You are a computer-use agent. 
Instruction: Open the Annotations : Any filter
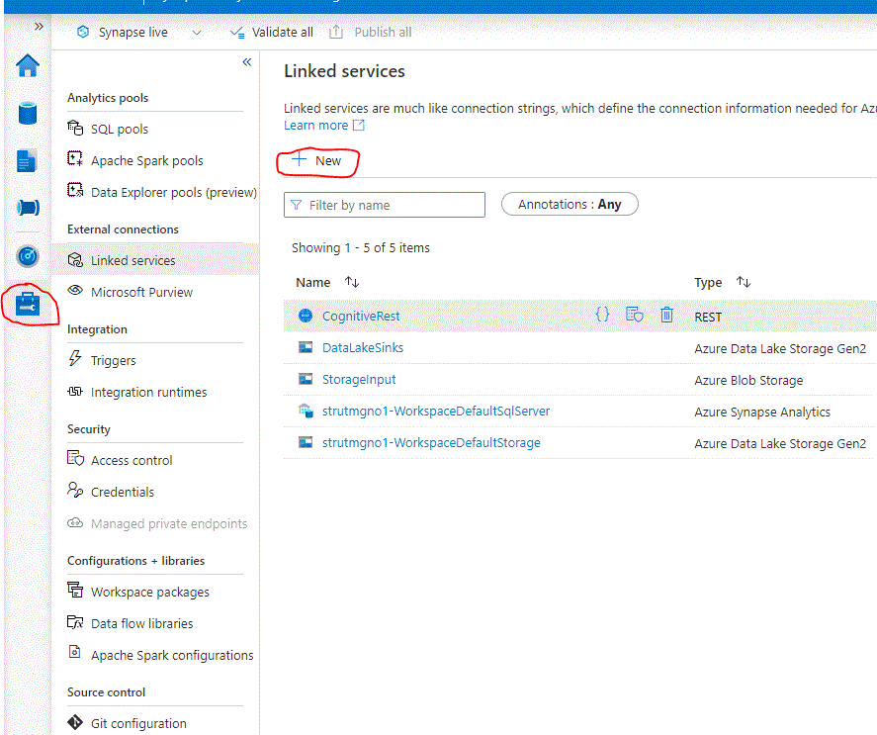point(570,205)
